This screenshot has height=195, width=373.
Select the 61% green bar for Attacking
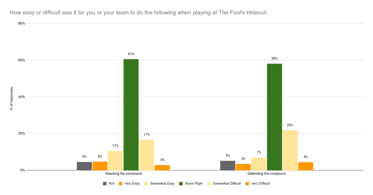(131, 115)
